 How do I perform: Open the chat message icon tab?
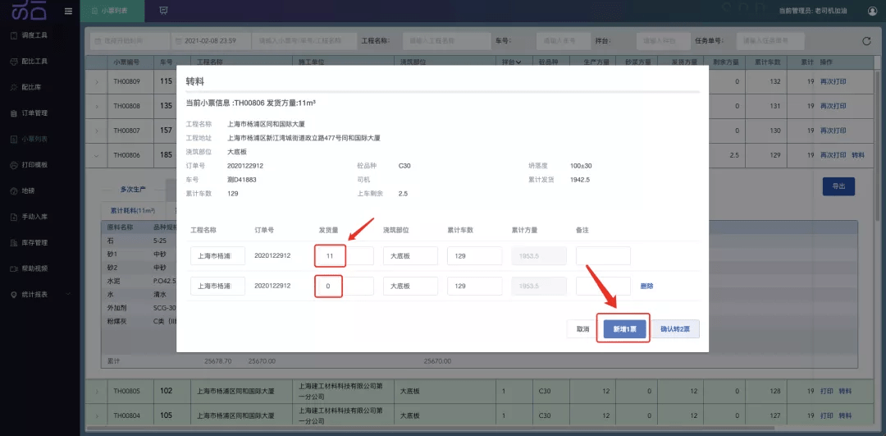point(164,11)
